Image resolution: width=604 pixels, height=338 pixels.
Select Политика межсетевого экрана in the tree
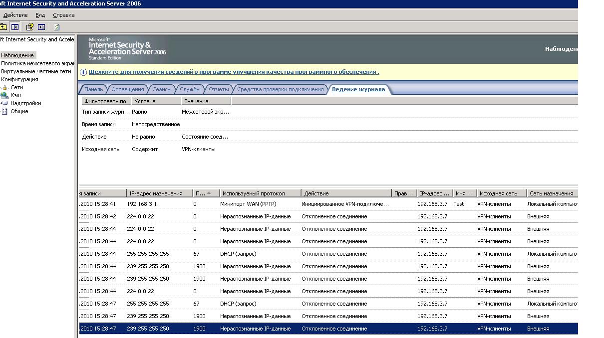pyautogui.click(x=37, y=63)
